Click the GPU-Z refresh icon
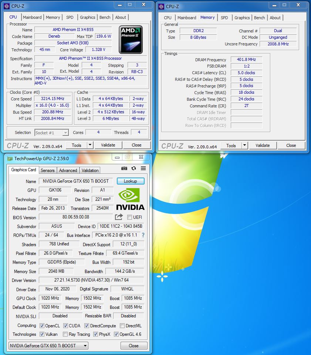Image resolution: width=311 pixels, height=355 pixels. pos(133,168)
